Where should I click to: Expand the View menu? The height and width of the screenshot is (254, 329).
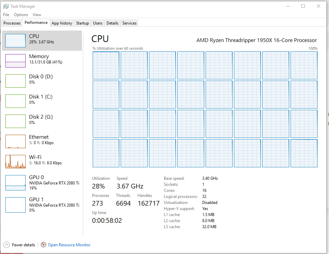[37, 15]
